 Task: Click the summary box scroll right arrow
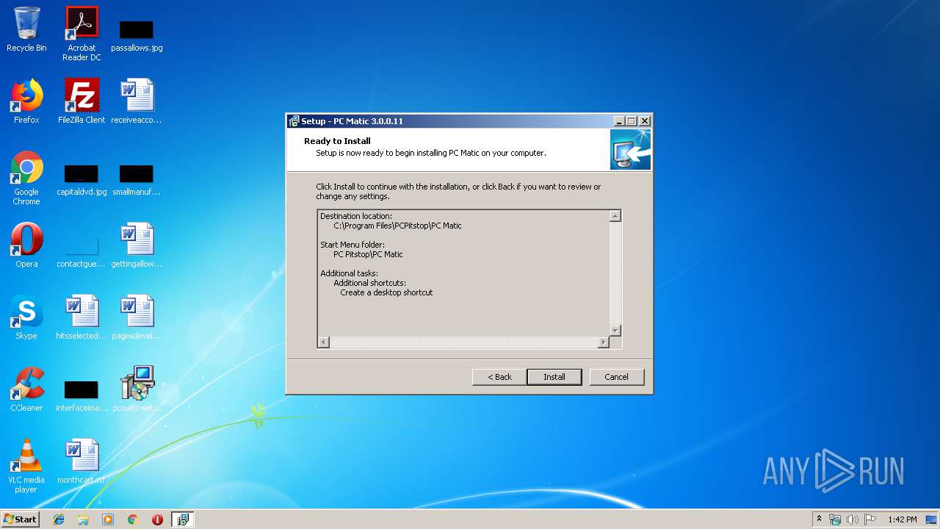(604, 342)
